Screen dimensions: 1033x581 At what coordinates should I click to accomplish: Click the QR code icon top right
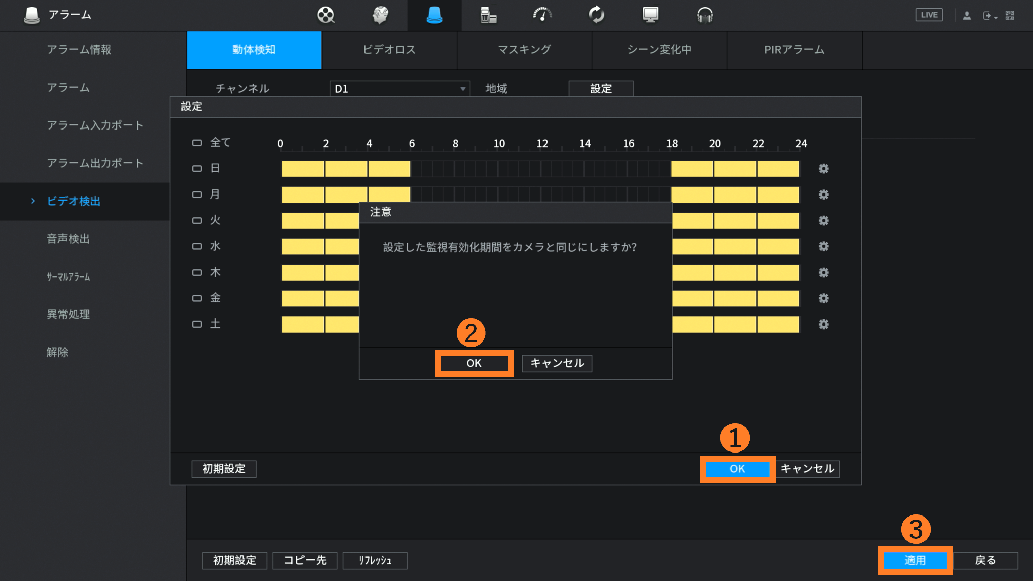click(x=1010, y=15)
